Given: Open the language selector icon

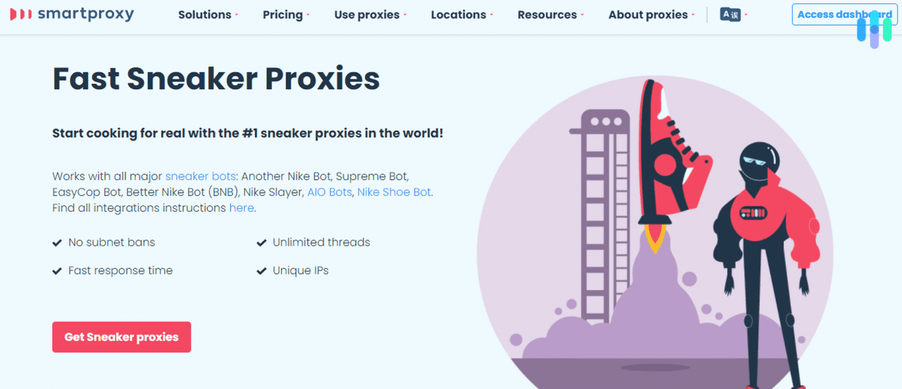Looking at the screenshot, I should (x=729, y=15).
